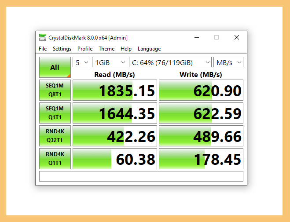Click the 178.45 write result
Image resolution: width=290 pixels, height=222 pixels.
[x=201, y=159]
